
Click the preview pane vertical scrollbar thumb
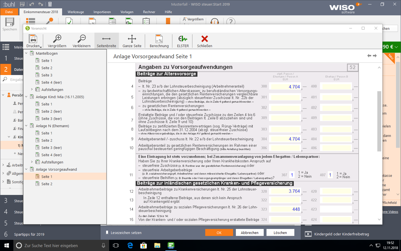click(x=379, y=121)
